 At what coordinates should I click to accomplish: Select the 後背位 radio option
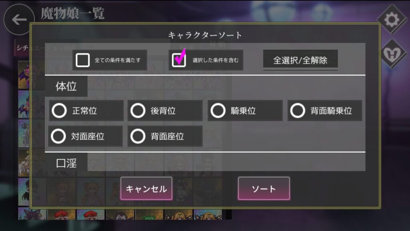point(165,110)
